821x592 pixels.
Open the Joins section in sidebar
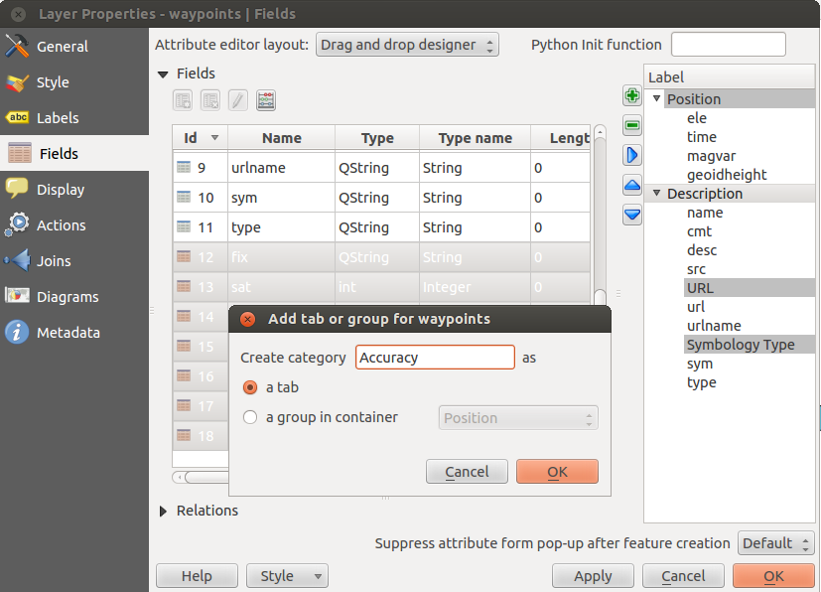[x=54, y=261]
